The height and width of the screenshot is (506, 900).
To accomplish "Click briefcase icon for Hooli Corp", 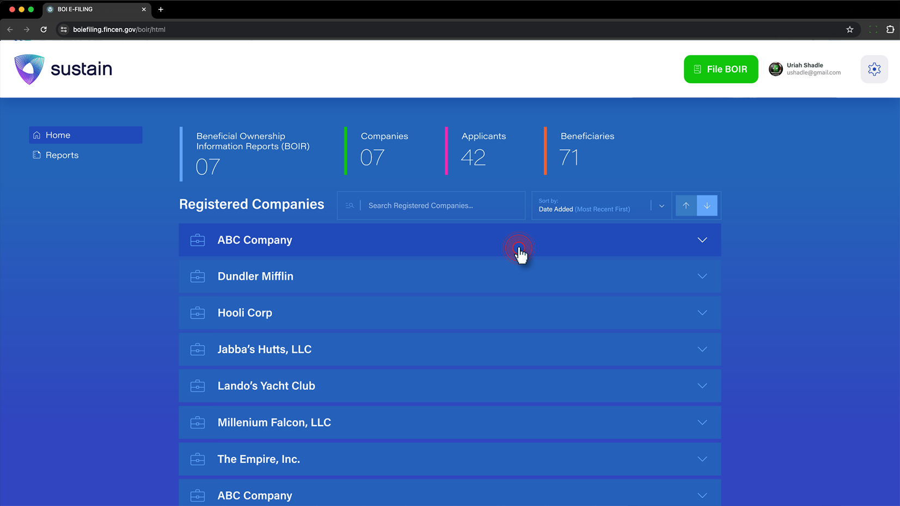I will pyautogui.click(x=198, y=313).
